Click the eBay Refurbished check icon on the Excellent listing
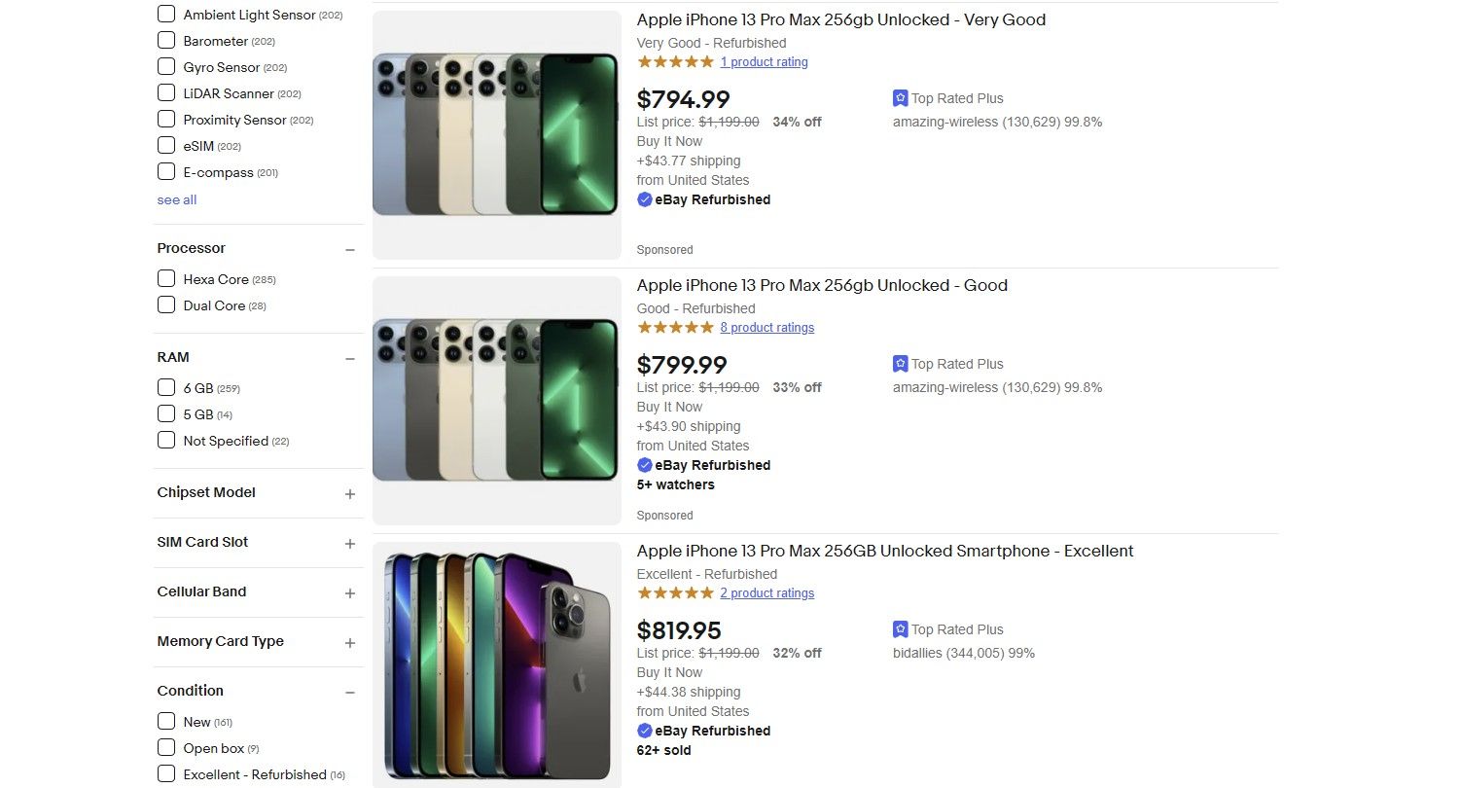 pyautogui.click(x=645, y=731)
